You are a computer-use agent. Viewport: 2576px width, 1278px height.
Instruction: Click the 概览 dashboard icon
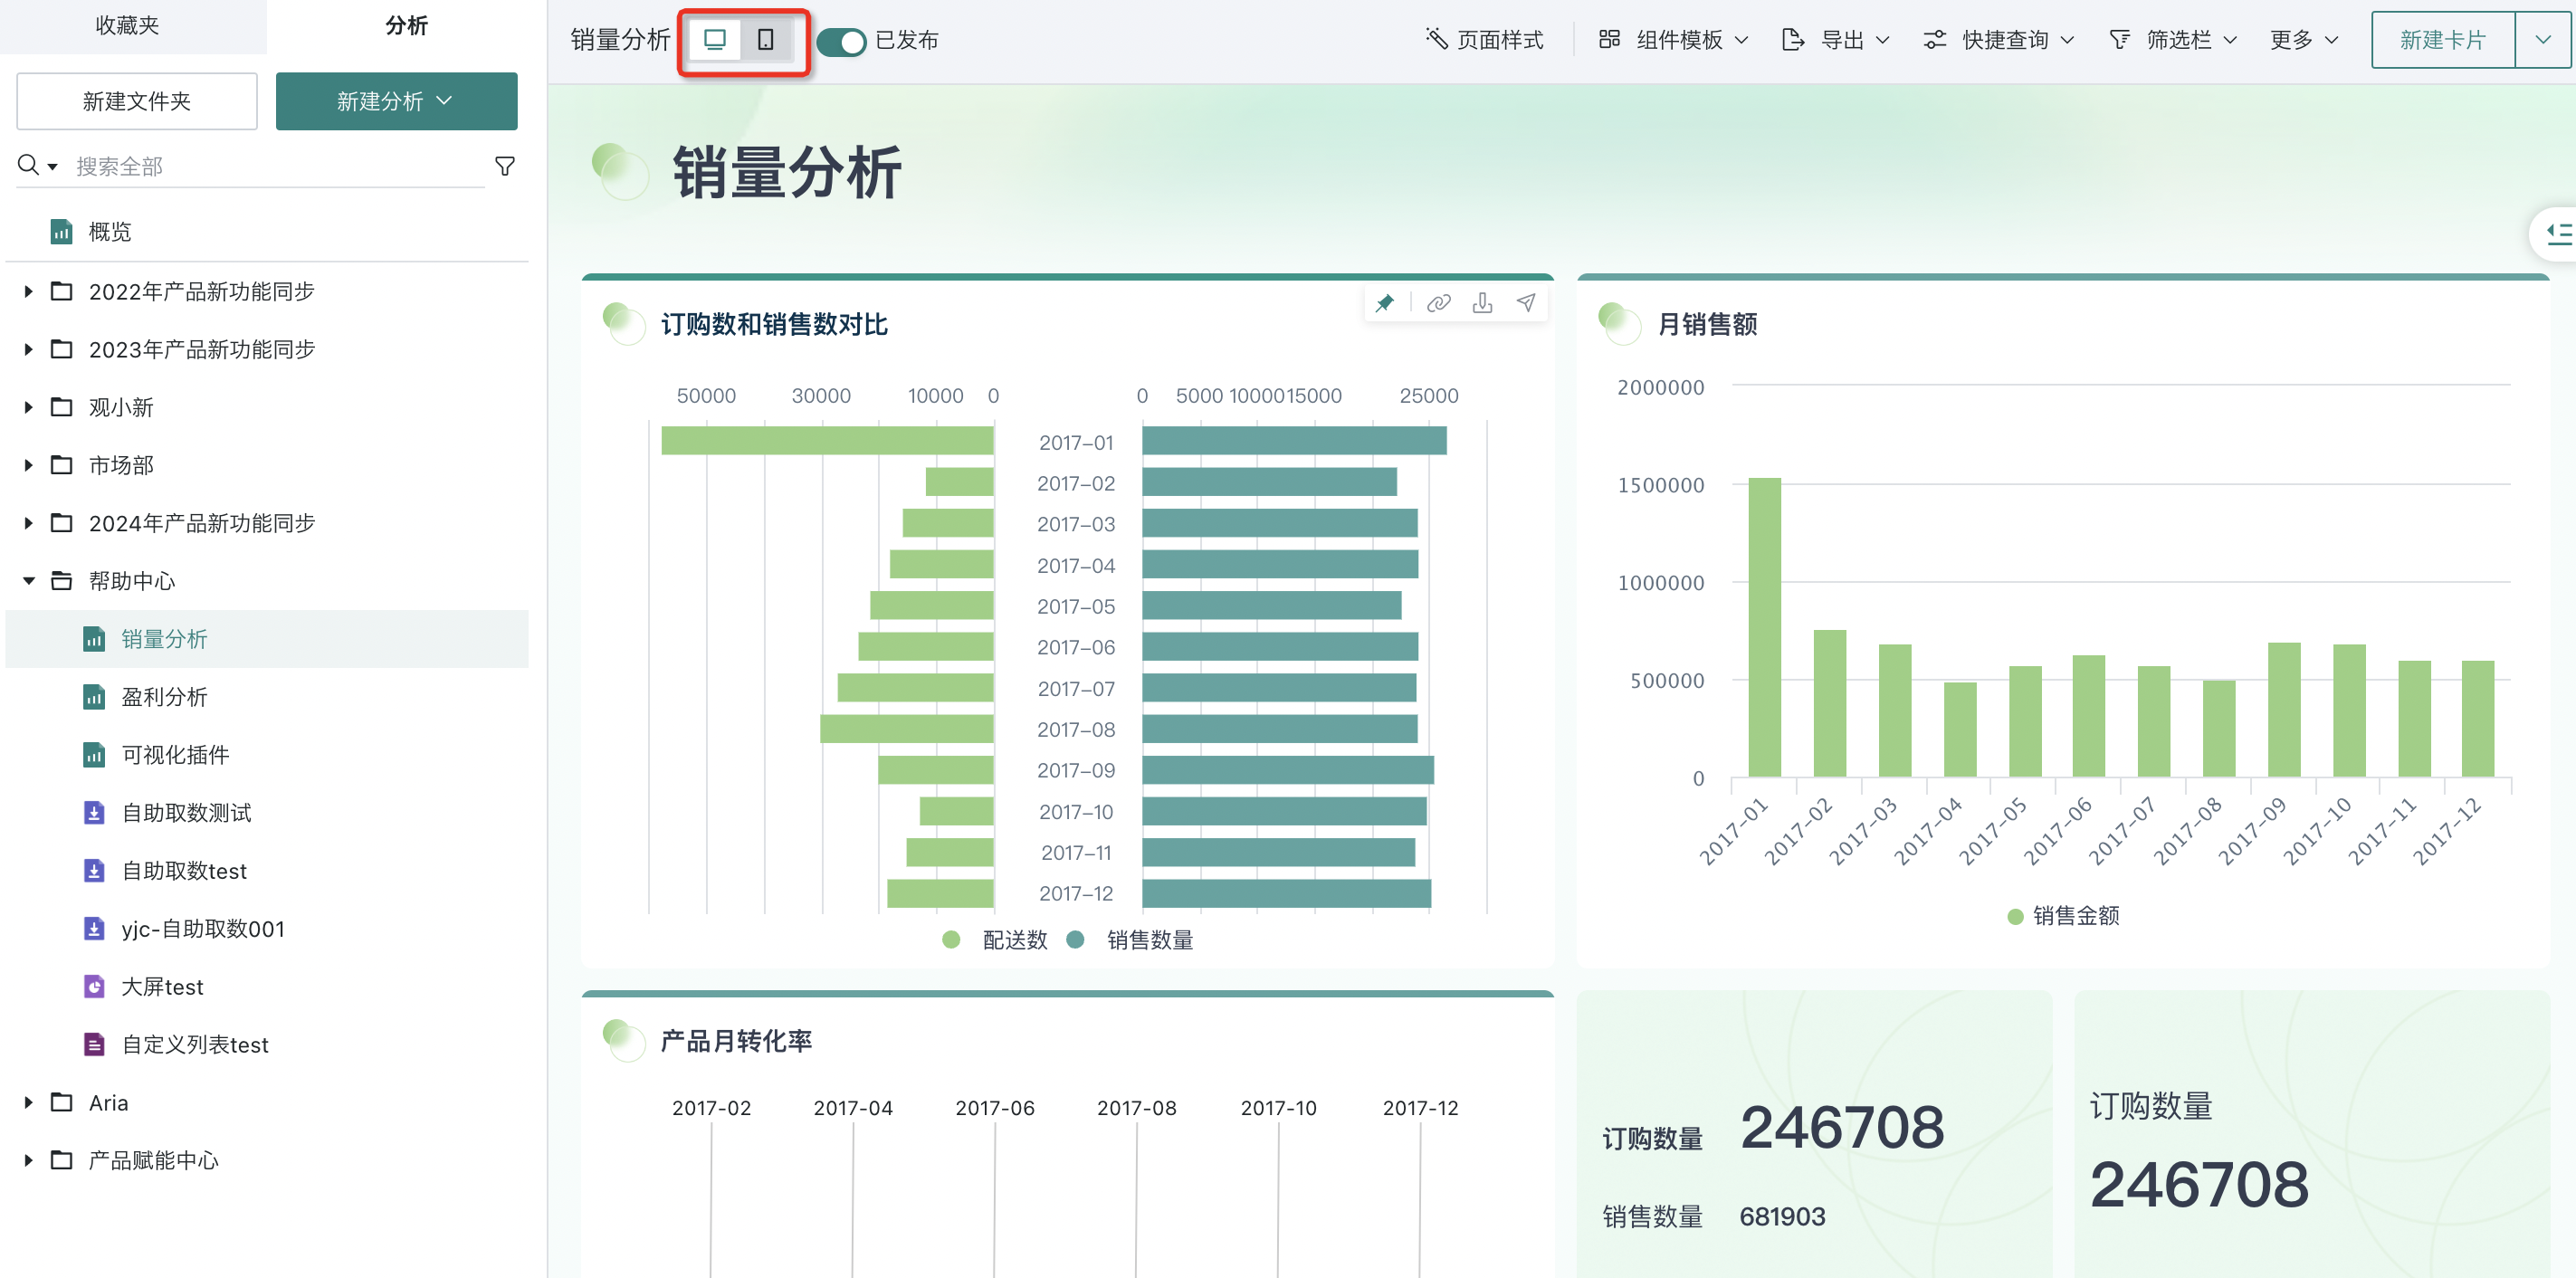pos(62,232)
